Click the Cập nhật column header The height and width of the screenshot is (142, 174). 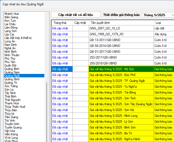pyautogui.click(x=81, y=23)
